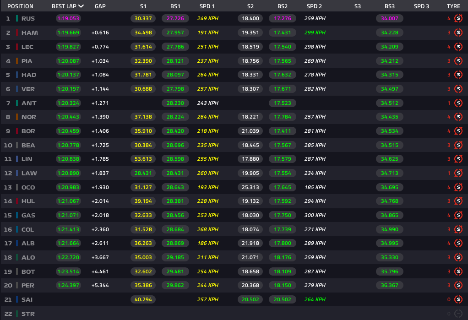Click the tyre icon in GAS's row
The image size is (468, 320).
click(x=458, y=215)
